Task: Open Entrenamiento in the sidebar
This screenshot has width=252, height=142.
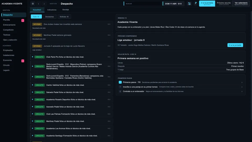Action: coord(14,25)
